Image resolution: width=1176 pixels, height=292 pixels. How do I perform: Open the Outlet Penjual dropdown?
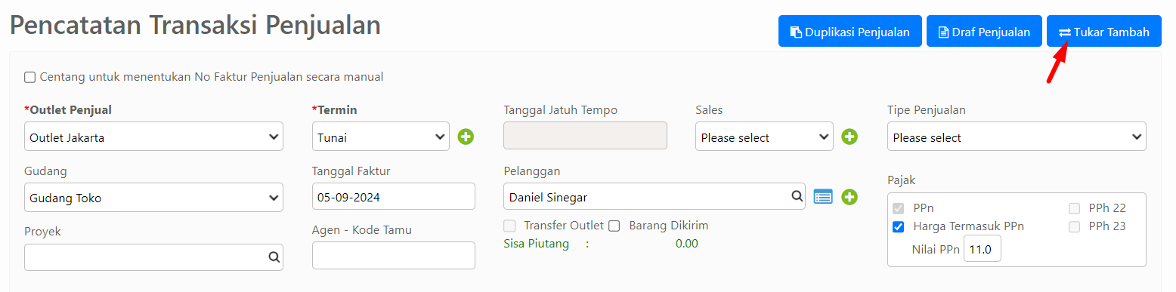click(x=154, y=137)
